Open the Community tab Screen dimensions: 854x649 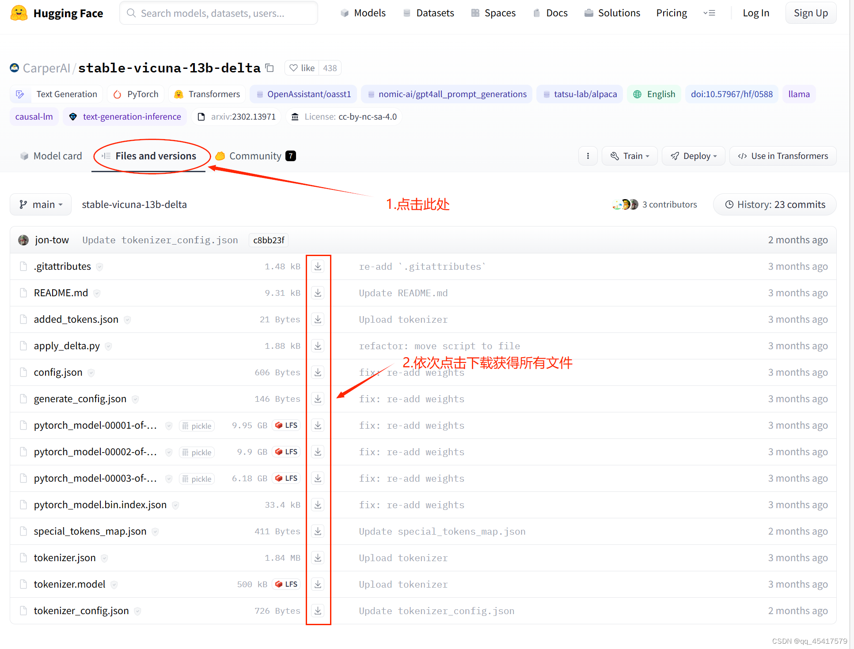[x=255, y=155]
